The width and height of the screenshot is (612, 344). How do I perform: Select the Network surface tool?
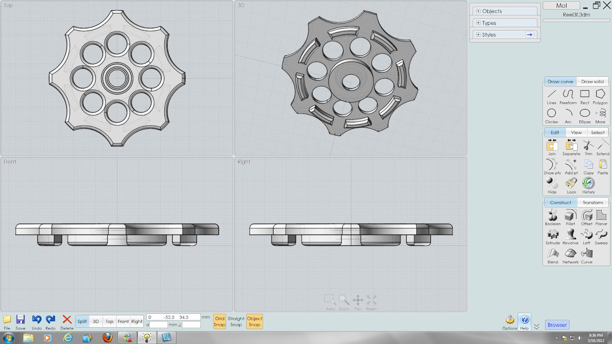(570, 256)
